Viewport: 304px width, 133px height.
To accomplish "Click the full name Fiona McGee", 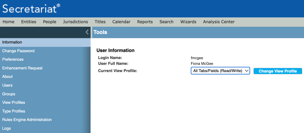I will 202,64.
